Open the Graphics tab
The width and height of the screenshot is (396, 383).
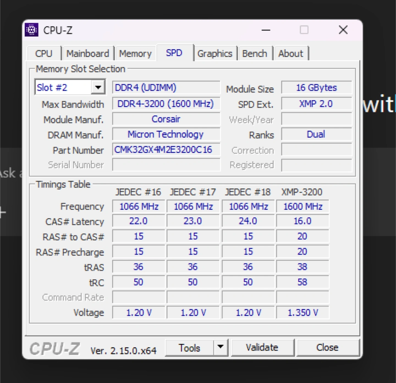215,53
